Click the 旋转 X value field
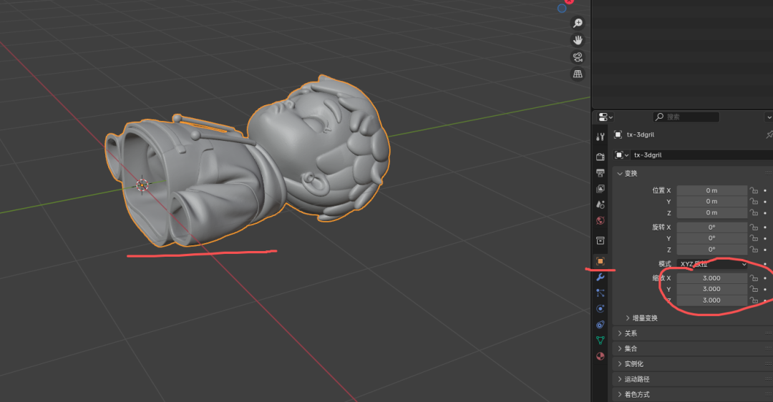 point(712,227)
